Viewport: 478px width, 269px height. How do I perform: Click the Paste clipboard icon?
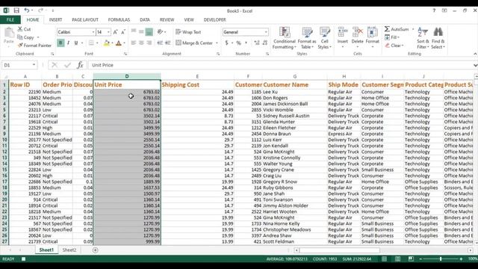point(9,33)
